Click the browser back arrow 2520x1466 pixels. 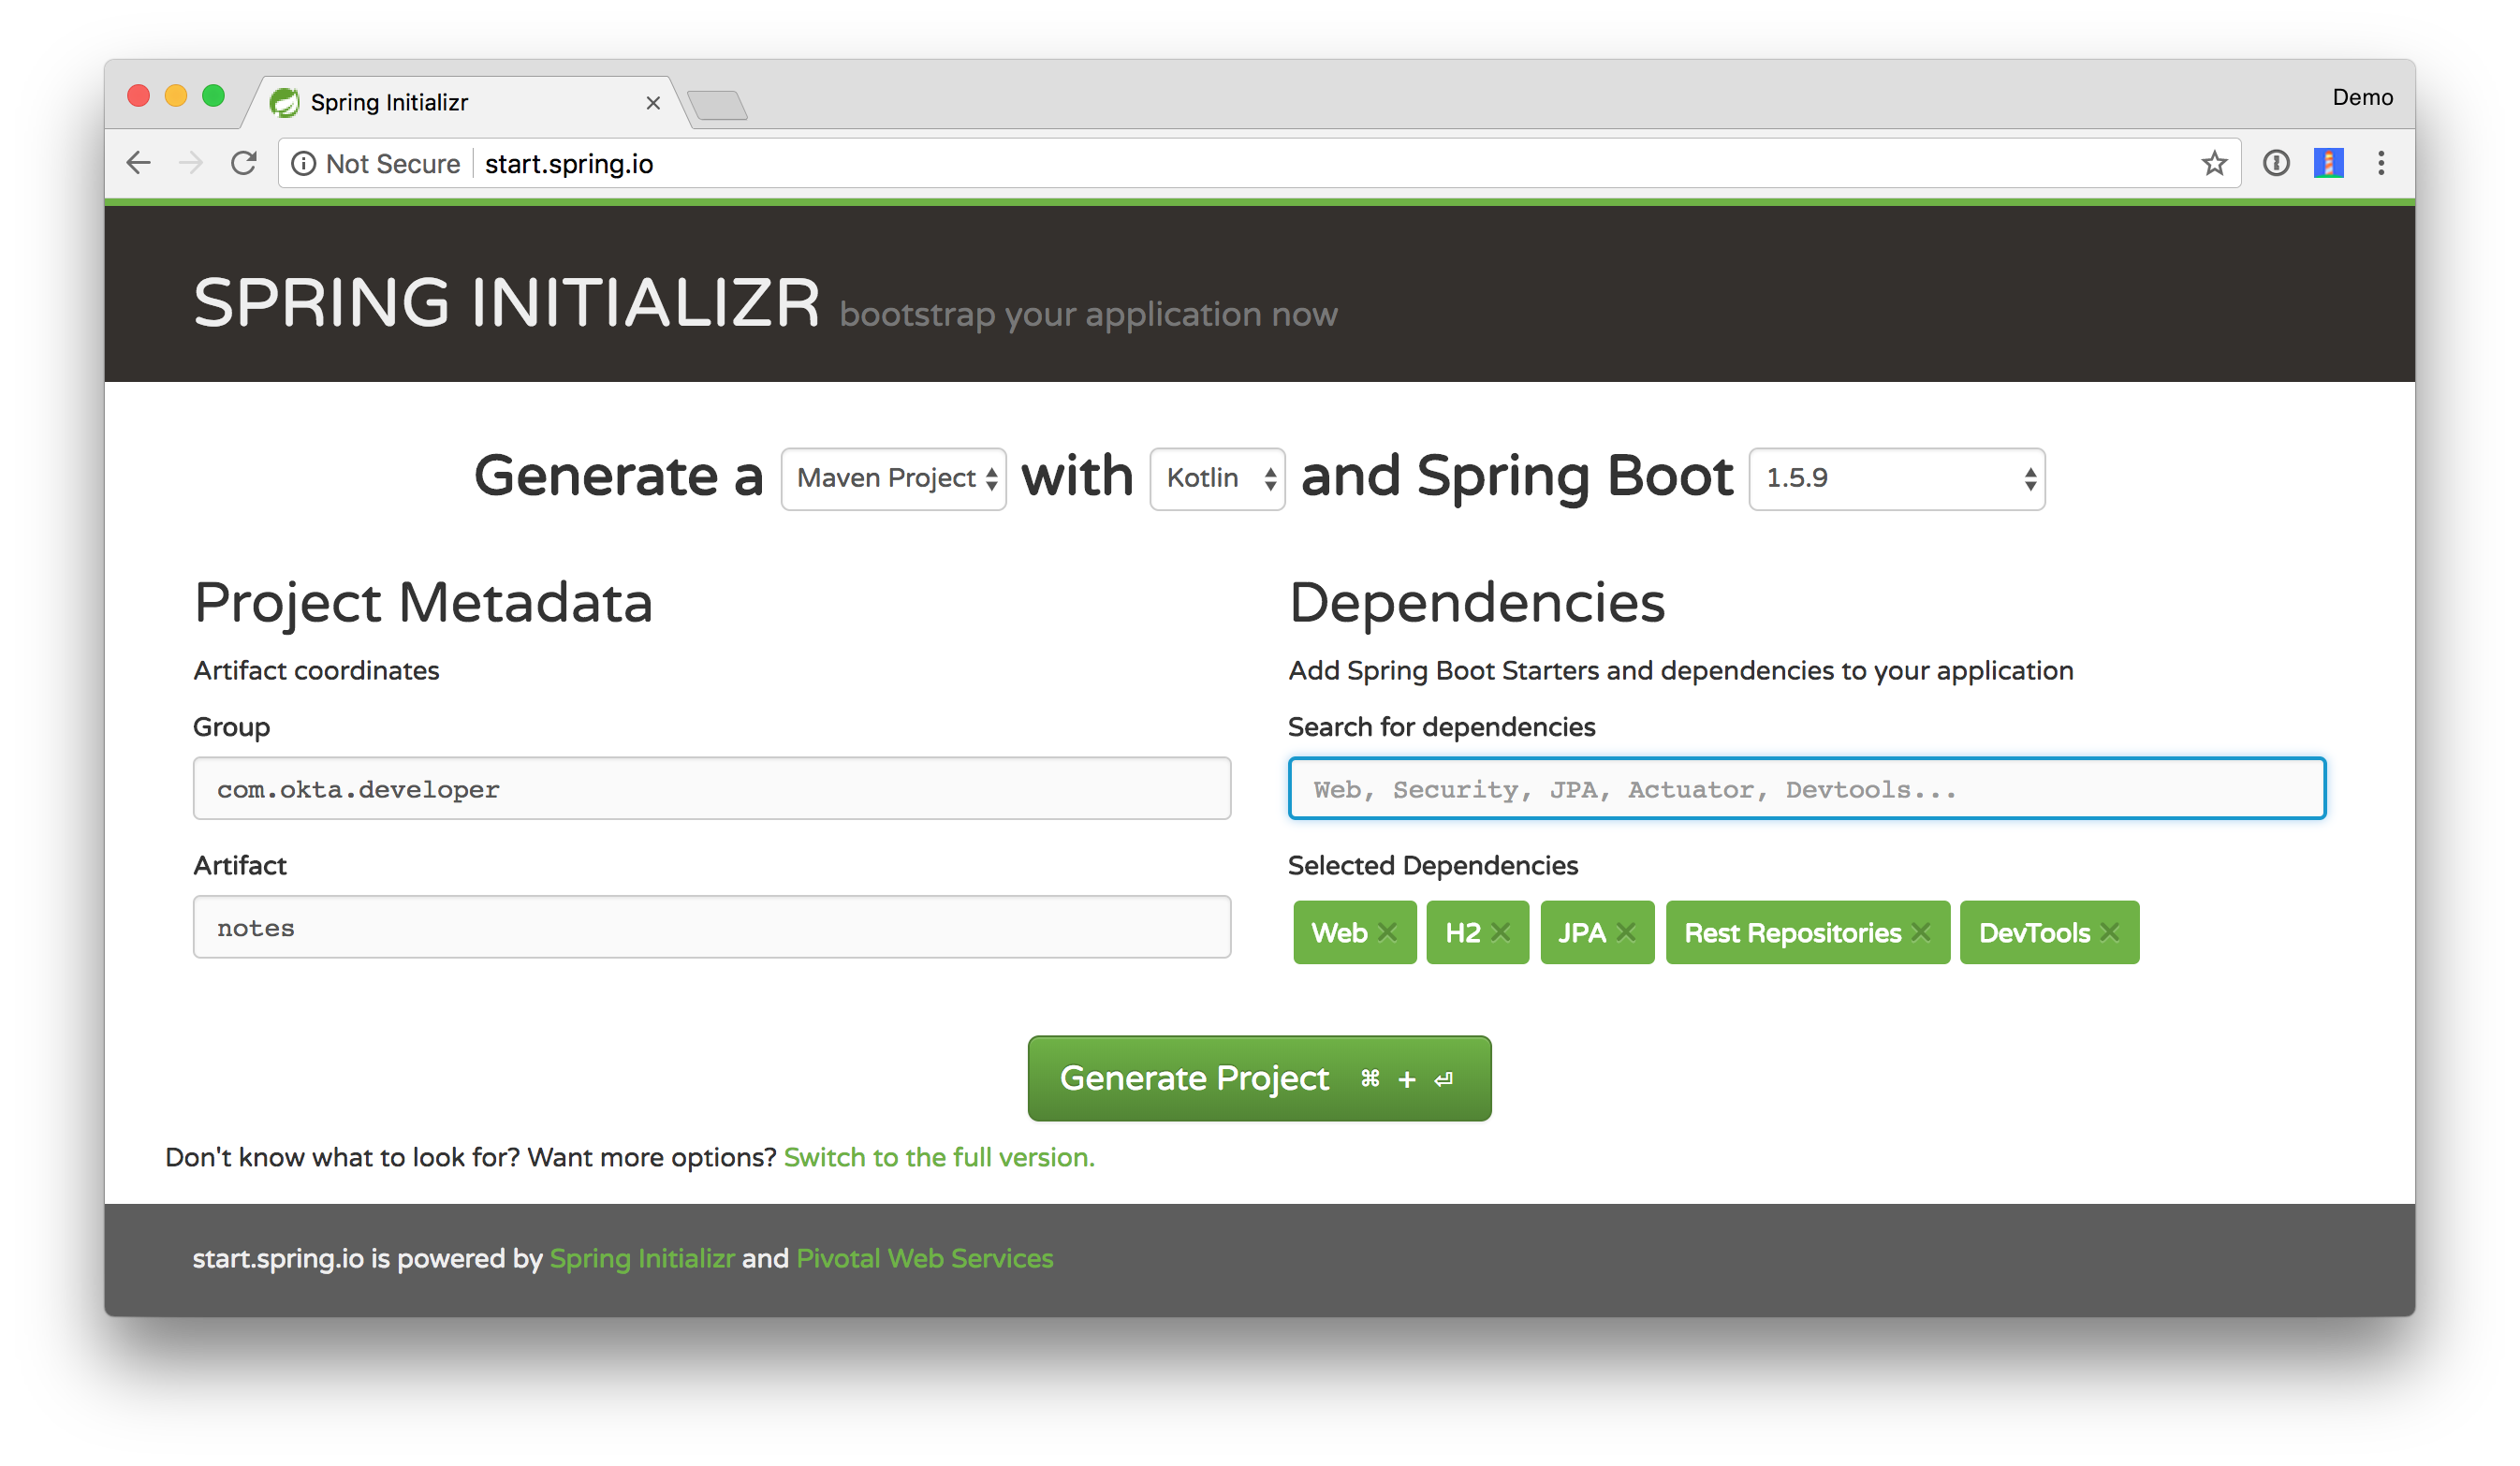tap(139, 163)
